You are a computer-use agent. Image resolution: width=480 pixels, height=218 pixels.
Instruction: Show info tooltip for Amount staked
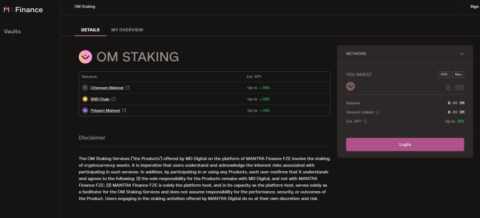[377, 112]
